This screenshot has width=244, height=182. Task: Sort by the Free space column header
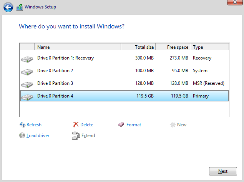pyautogui.click(x=173, y=47)
